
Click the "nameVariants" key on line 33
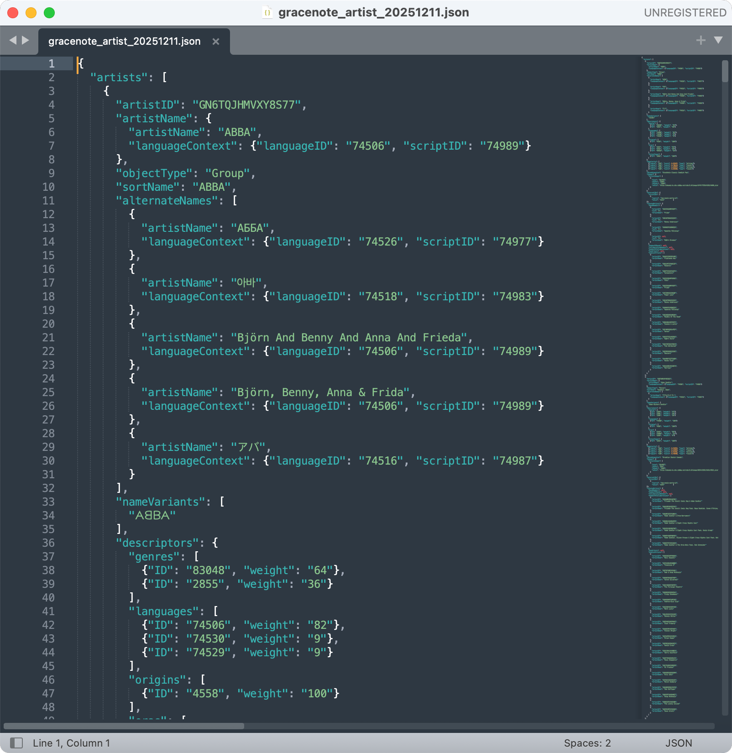[161, 502]
